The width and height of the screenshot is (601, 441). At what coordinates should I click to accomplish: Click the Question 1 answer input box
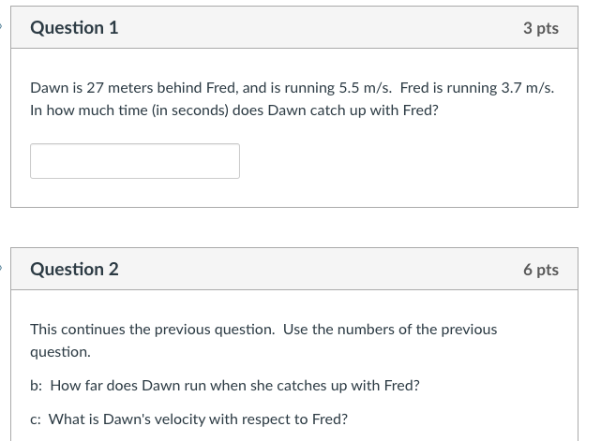click(135, 161)
